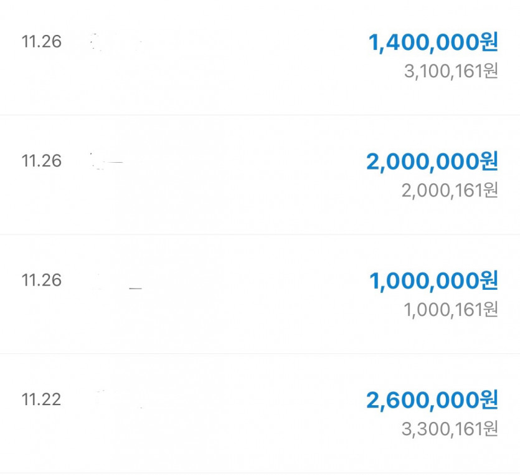
Task: Tap the 1,000,000원 deposit amount
Action: (x=433, y=281)
